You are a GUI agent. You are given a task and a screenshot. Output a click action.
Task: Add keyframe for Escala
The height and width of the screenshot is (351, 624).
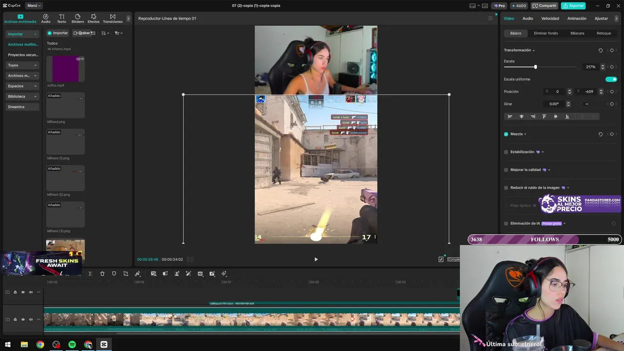tap(612, 67)
